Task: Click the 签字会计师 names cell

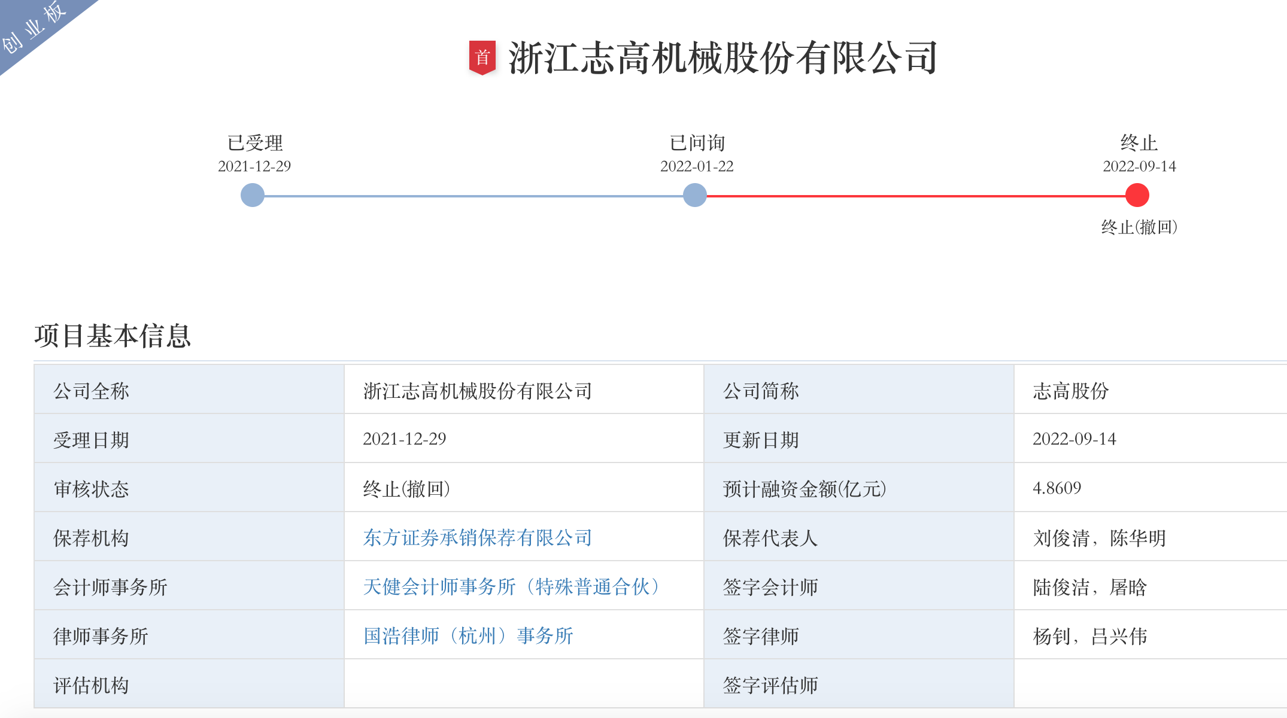Action: point(1089,587)
